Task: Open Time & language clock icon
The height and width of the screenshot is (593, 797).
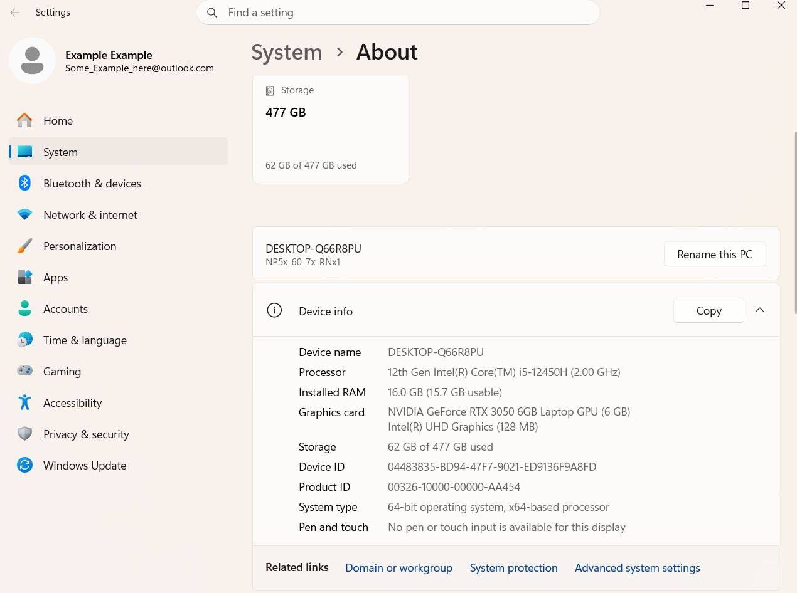Action: (x=24, y=340)
